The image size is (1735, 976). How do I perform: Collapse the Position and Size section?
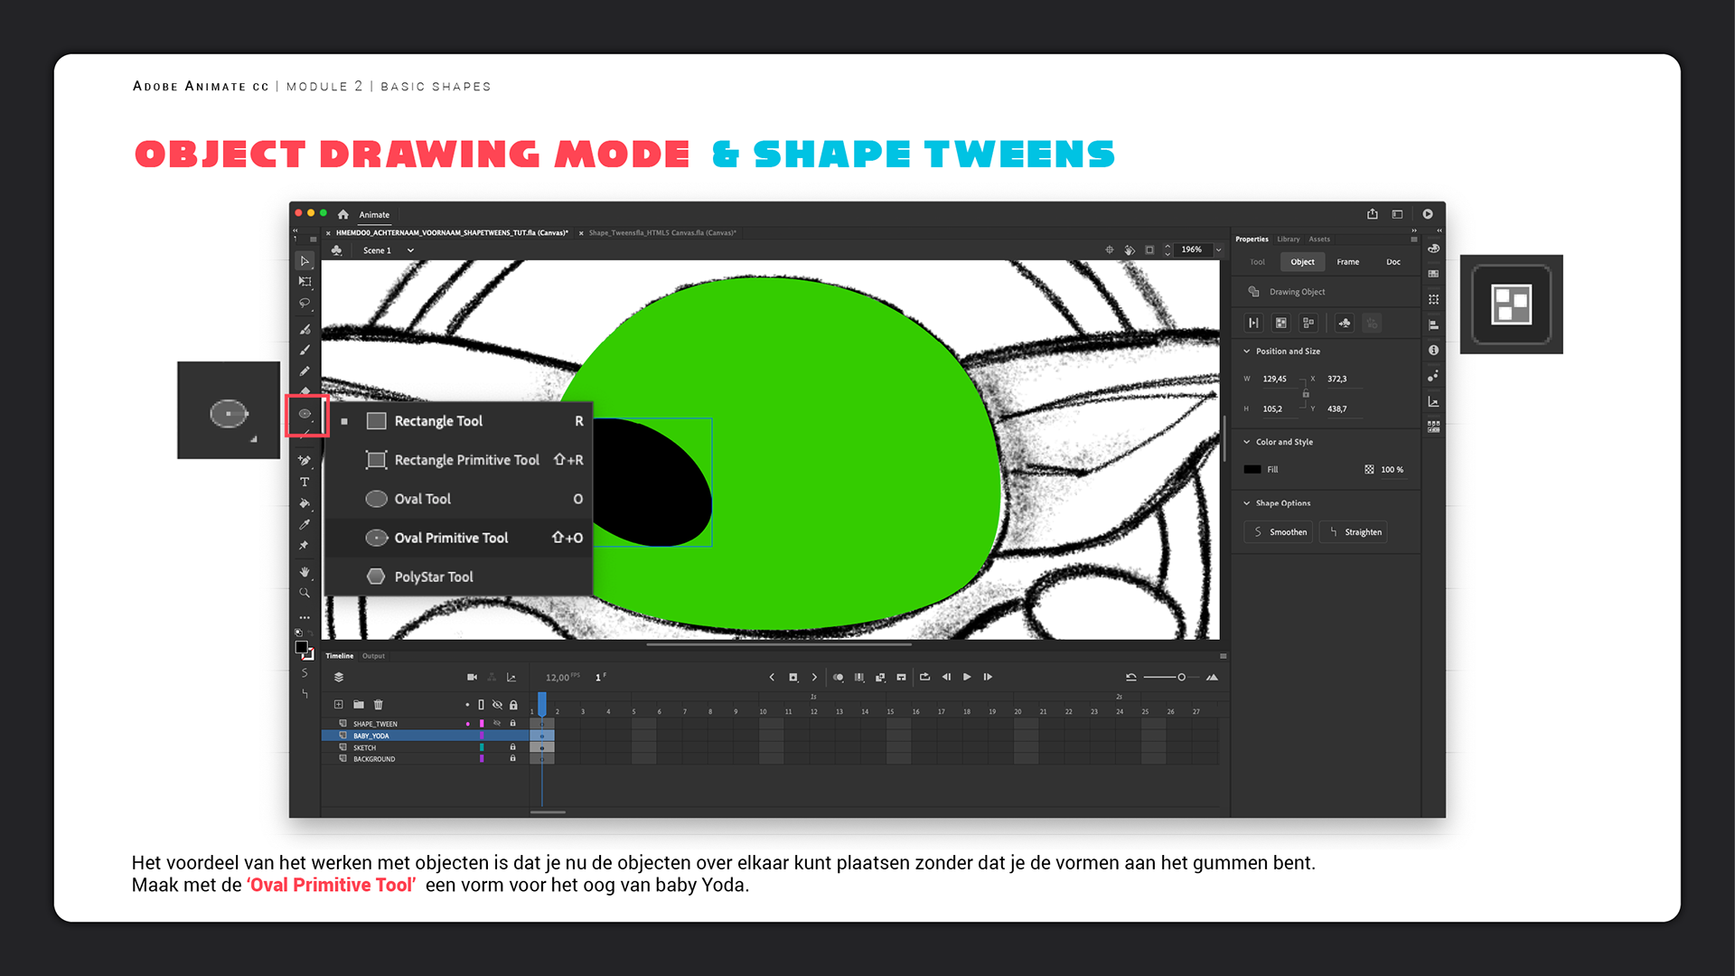1247,352
